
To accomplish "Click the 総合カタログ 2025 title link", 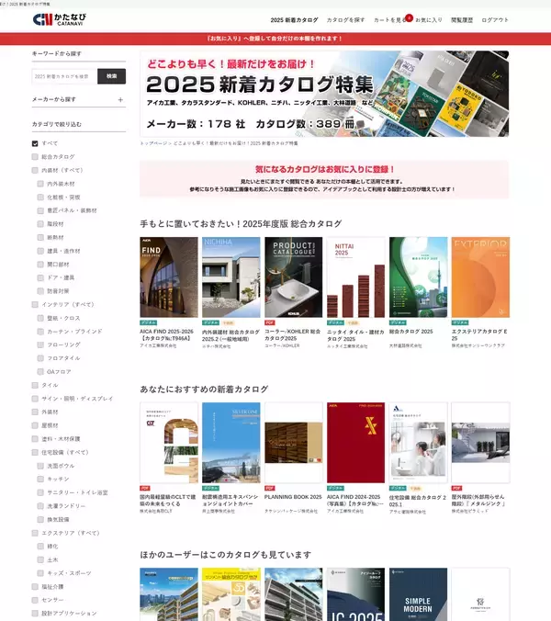I will click(410, 332).
